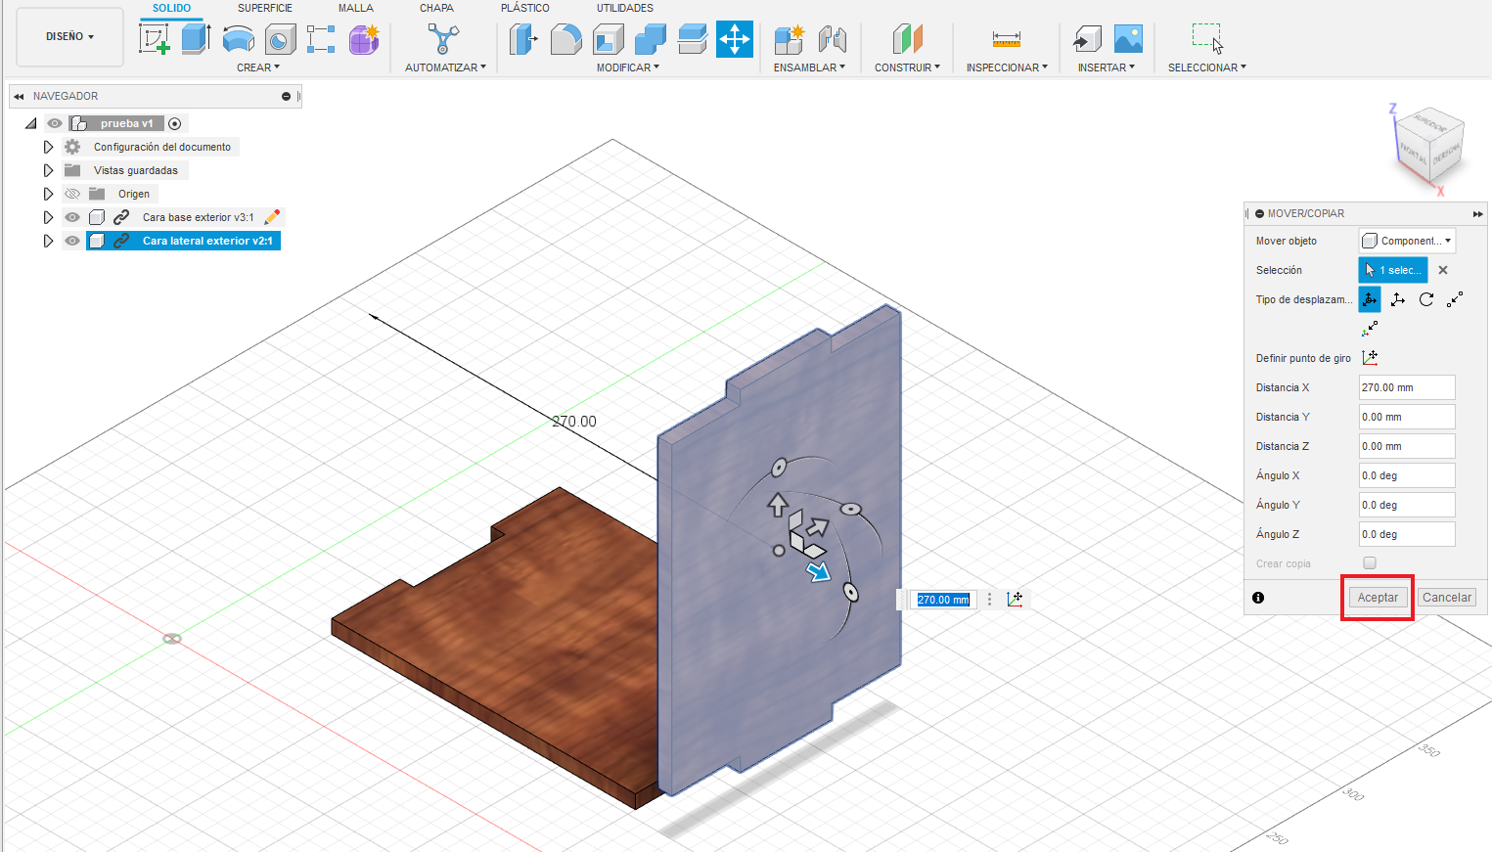Screen dimensions: 1492x852
Task: Show the hidden Origen folder
Action: (x=72, y=194)
